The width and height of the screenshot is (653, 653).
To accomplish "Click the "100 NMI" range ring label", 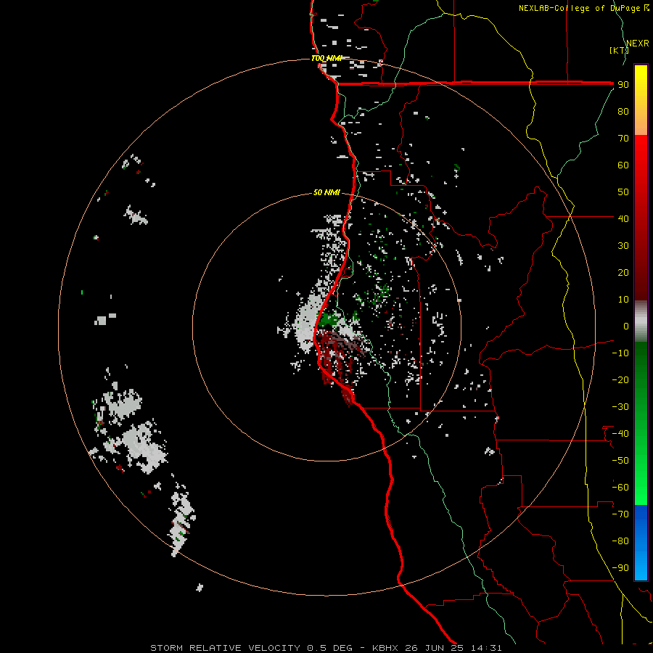I will coord(326,58).
